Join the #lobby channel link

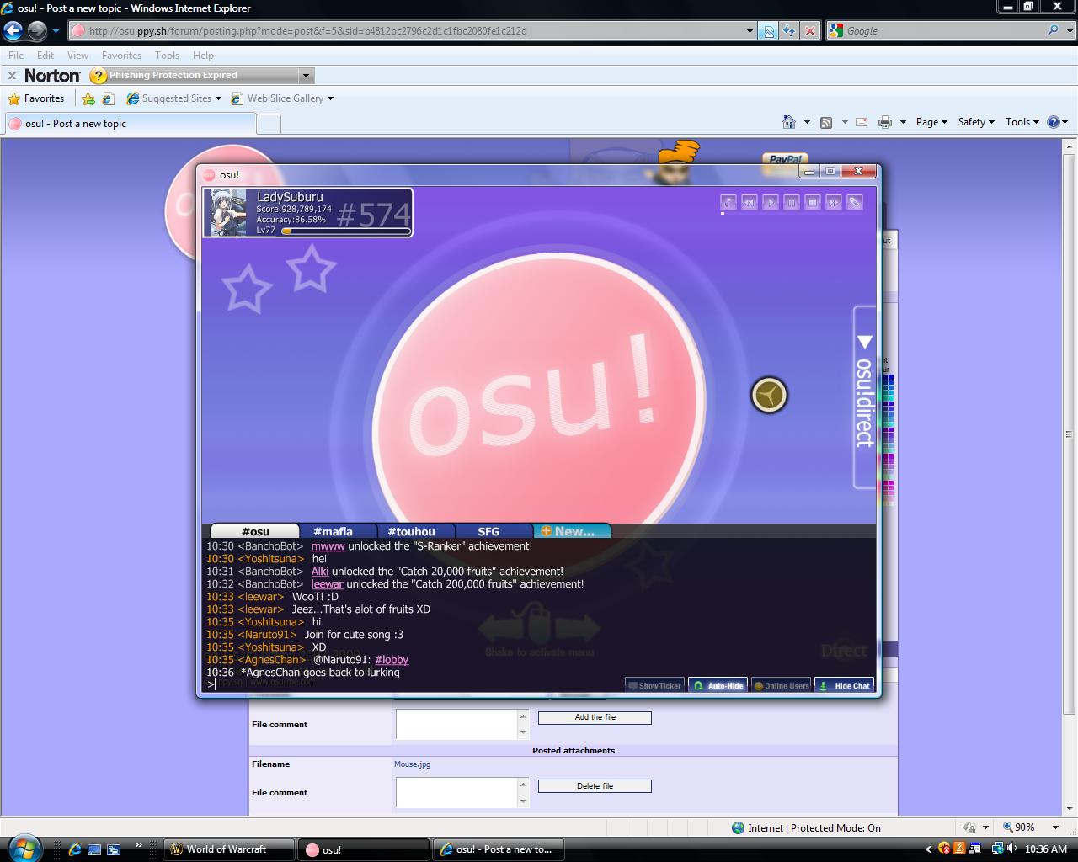coord(392,660)
